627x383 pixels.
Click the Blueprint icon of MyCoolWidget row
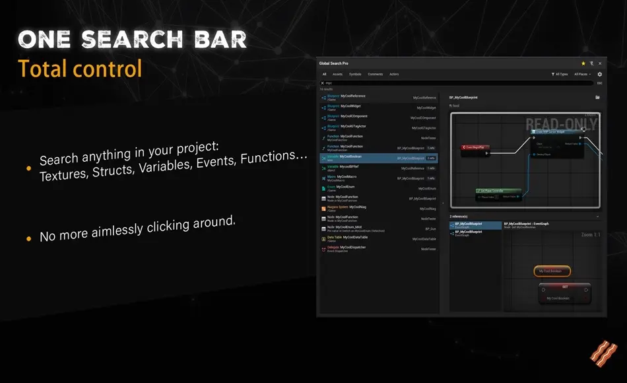323,108
